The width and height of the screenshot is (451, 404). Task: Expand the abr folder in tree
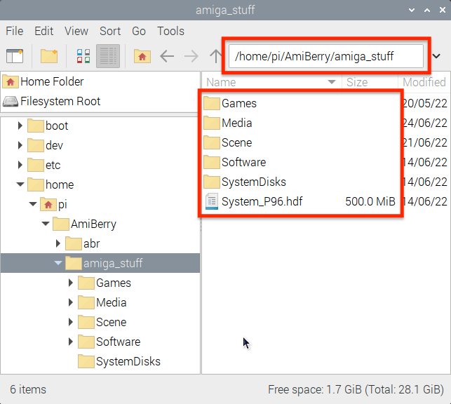(x=58, y=243)
